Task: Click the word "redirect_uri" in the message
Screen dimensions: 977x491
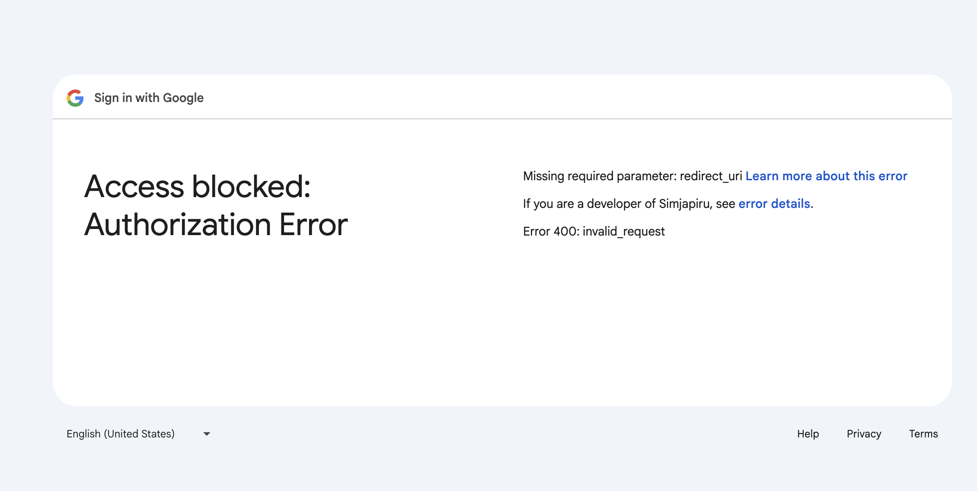Action: [711, 176]
